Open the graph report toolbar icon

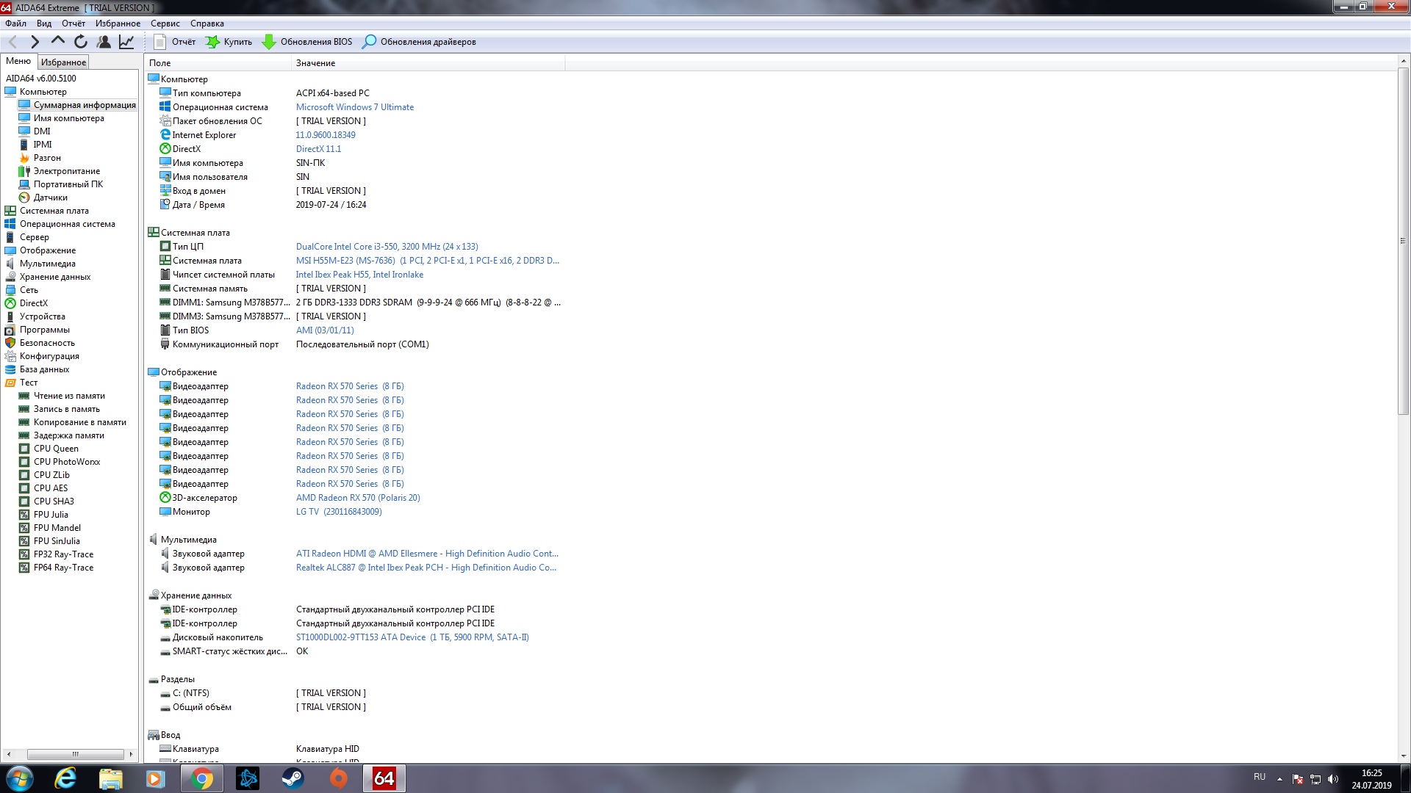click(x=126, y=42)
